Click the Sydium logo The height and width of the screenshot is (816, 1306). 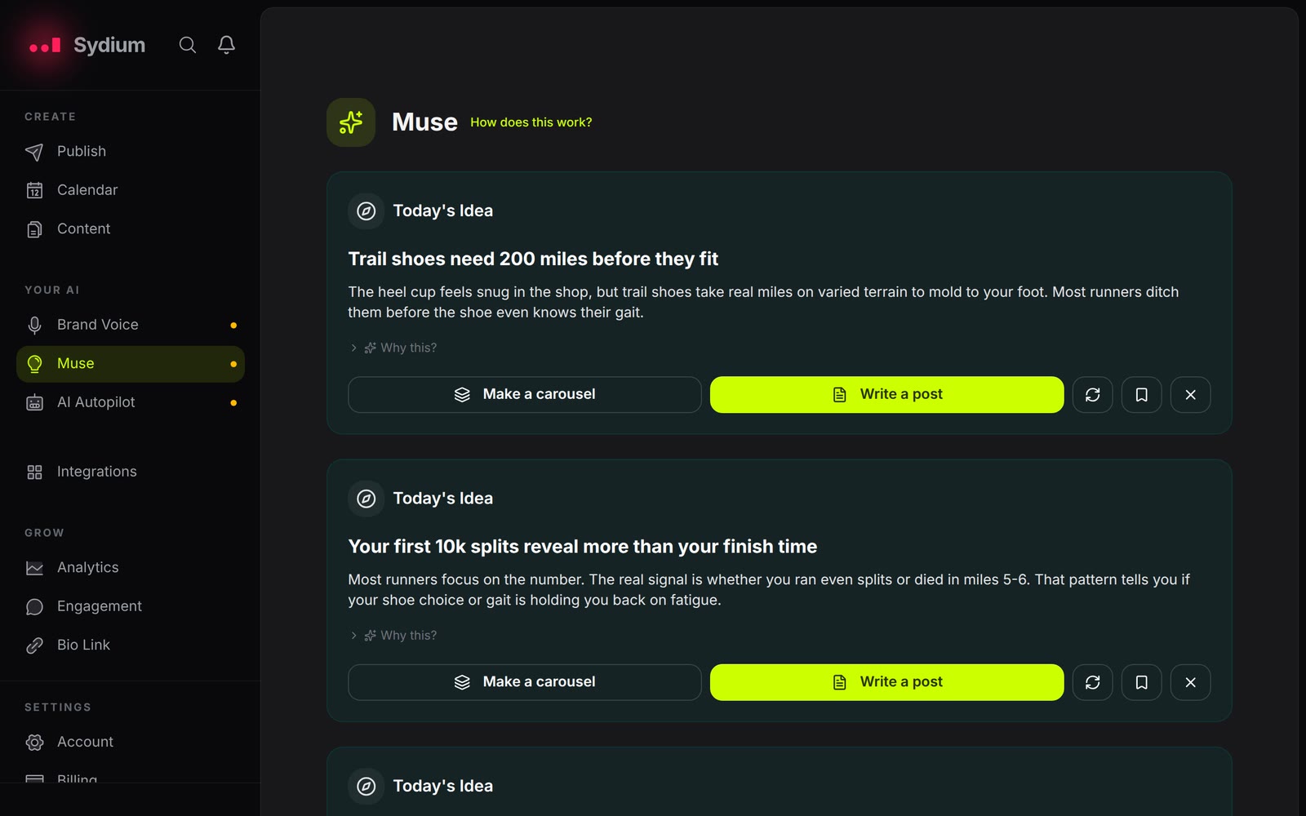click(87, 45)
